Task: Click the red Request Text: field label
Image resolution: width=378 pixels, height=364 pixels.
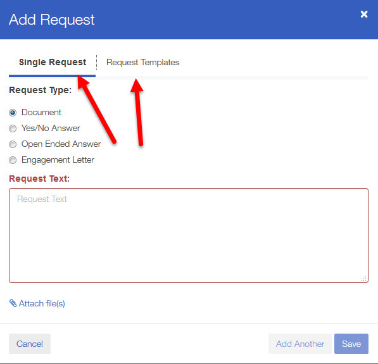Action: [x=39, y=179]
